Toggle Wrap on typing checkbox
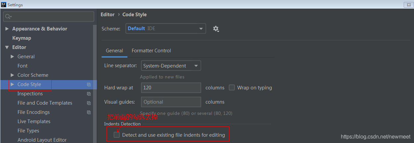This screenshot has width=414, height=143. click(232, 88)
